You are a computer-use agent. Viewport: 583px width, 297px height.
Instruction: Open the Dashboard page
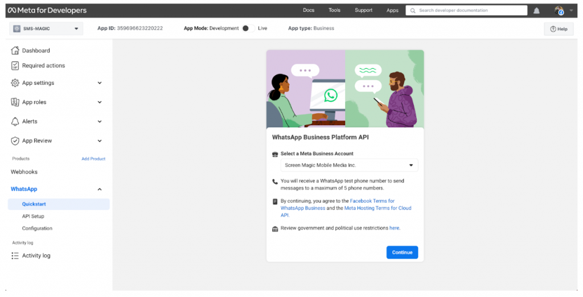coord(36,51)
